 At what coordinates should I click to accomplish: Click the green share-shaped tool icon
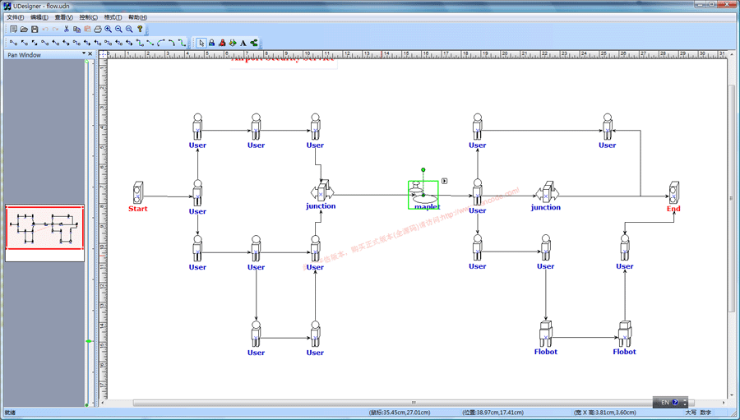254,43
